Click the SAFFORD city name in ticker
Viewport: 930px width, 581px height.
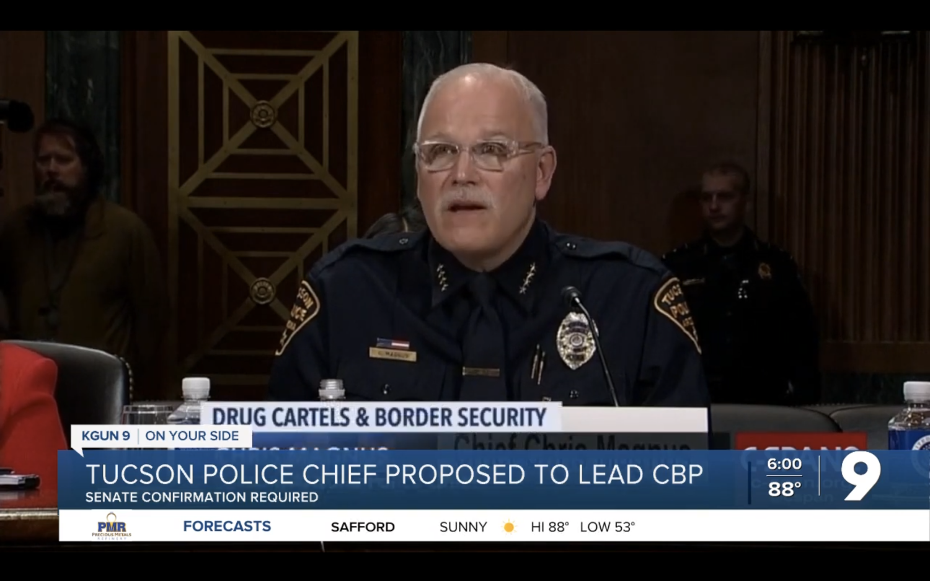pyautogui.click(x=363, y=527)
